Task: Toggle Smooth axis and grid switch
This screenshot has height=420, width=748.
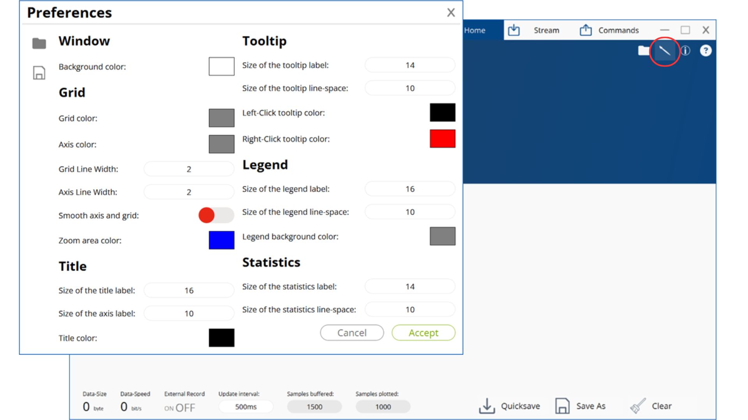Action: tap(216, 215)
